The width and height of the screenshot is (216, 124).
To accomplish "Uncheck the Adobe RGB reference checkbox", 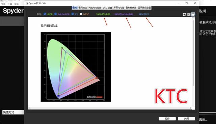I will (x=55, y=14).
